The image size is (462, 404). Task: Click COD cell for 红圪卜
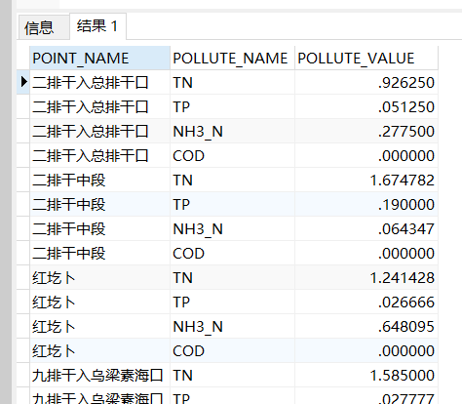click(232, 351)
